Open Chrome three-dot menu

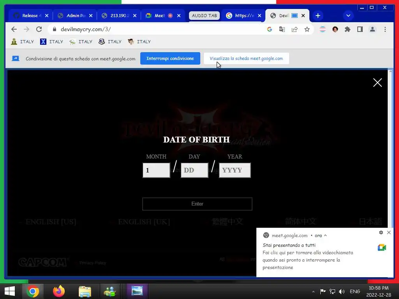pyautogui.click(x=385, y=29)
